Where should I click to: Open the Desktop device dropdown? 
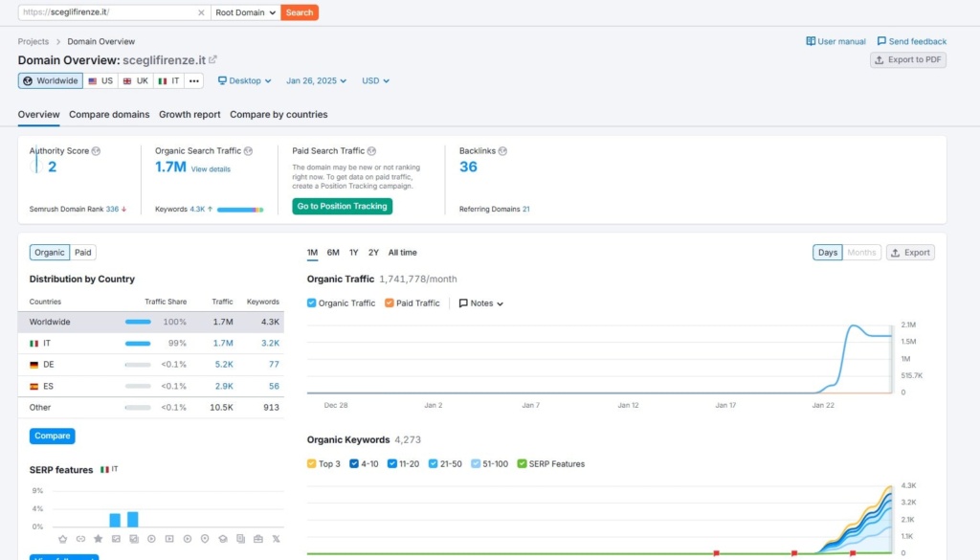[244, 80]
